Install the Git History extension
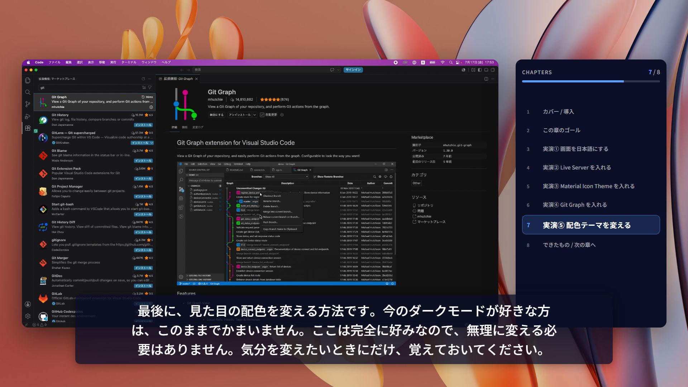The height and width of the screenshot is (387, 688). pyautogui.click(x=143, y=125)
